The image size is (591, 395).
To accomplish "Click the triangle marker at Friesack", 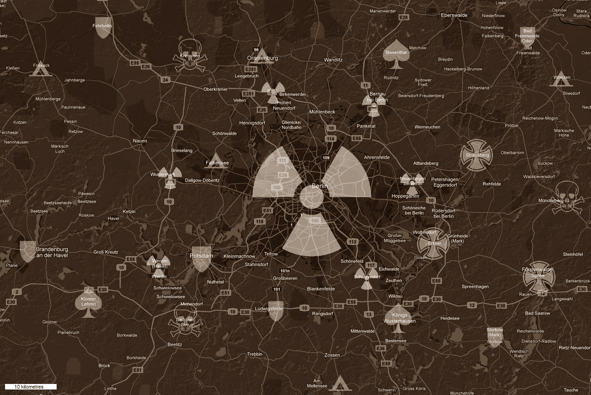I will (40, 68).
